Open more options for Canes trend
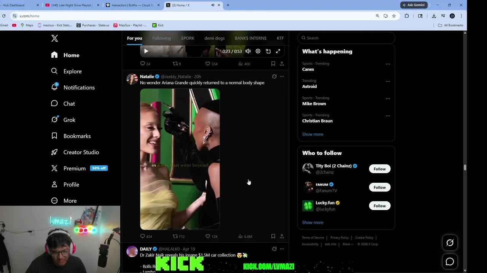 388,64
